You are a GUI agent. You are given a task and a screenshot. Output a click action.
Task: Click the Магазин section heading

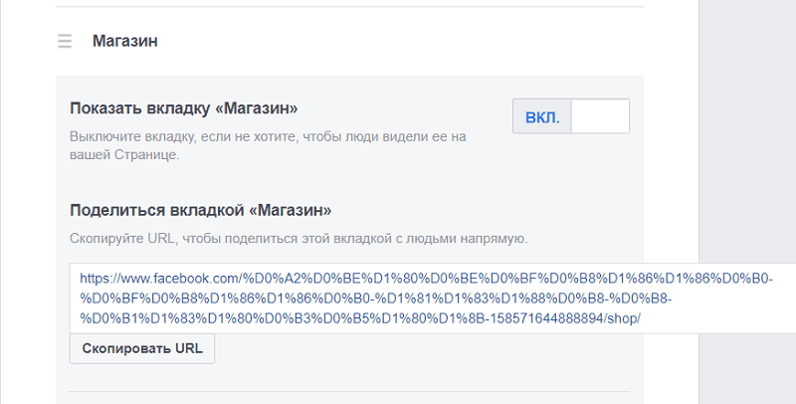(x=125, y=41)
